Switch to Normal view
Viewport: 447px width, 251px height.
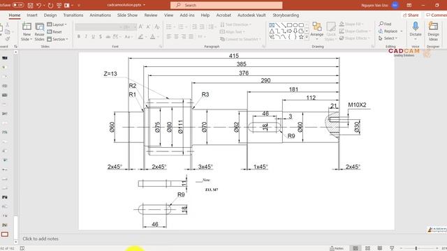(x=356, y=248)
